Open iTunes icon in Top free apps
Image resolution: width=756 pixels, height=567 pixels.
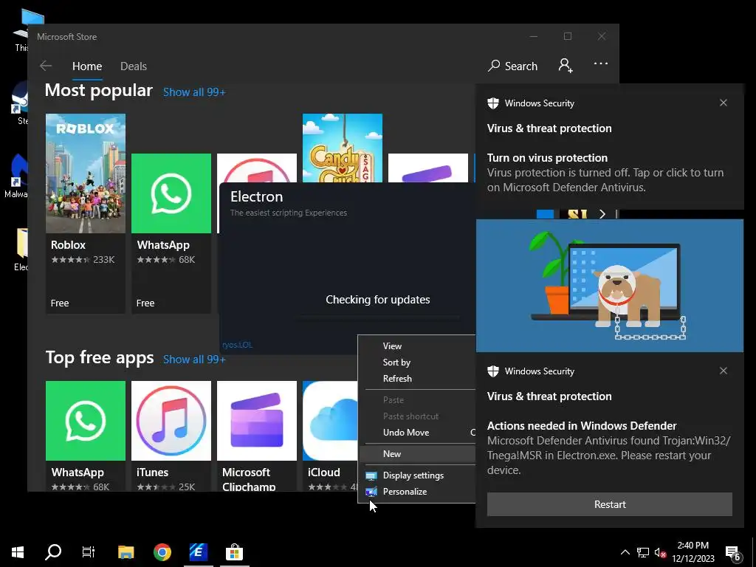coord(171,421)
